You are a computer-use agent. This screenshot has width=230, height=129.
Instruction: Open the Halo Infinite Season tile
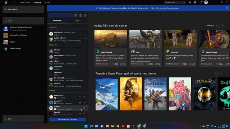[x=156, y=94]
